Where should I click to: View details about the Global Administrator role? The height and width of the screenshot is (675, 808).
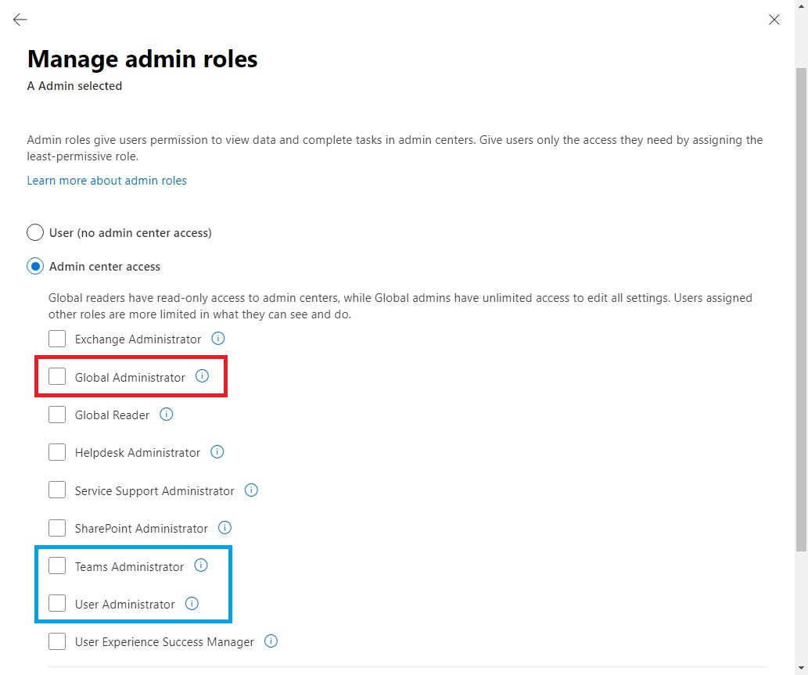coord(202,376)
